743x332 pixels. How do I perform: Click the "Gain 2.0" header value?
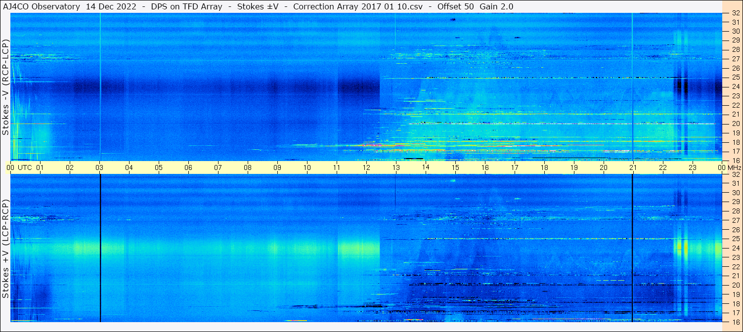click(x=496, y=6)
